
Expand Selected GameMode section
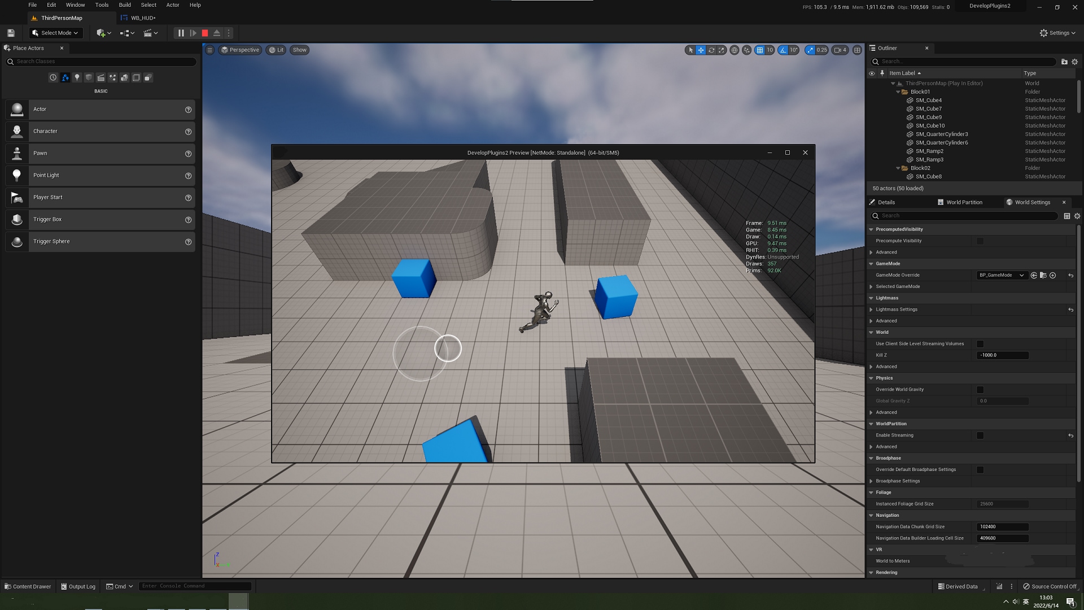tap(871, 287)
